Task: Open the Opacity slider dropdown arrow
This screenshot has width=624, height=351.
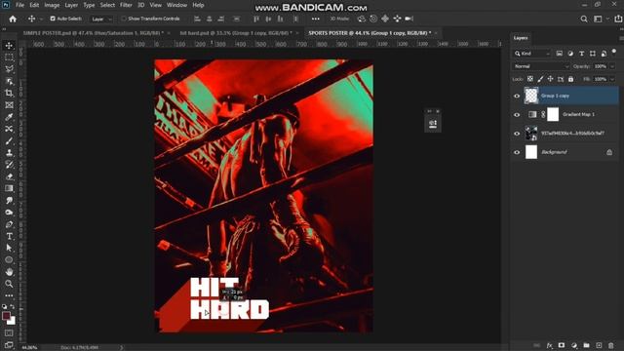Action: coord(612,66)
